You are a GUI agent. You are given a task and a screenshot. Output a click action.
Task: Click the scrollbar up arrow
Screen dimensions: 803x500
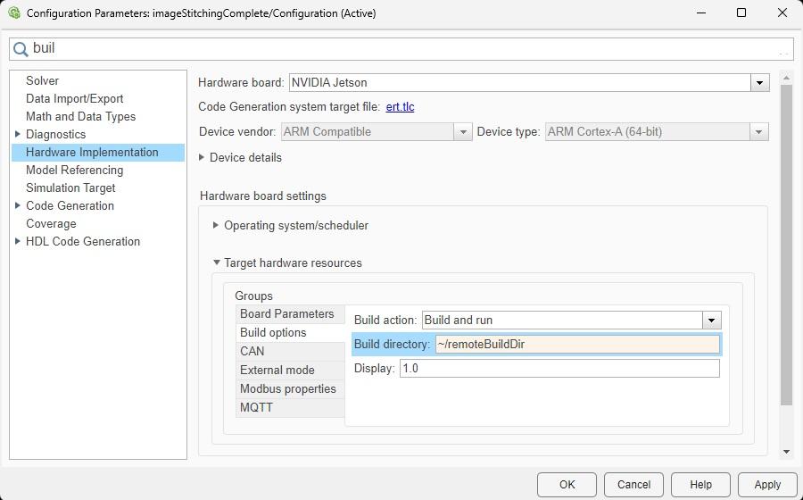coord(786,78)
